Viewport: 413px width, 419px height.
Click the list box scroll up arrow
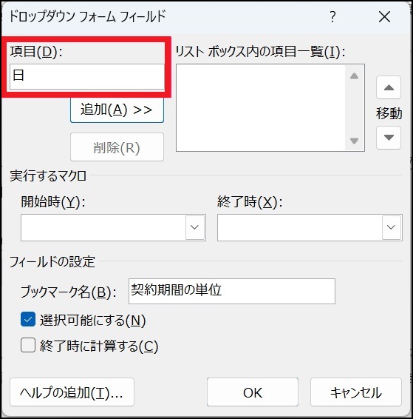click(354, 76)
